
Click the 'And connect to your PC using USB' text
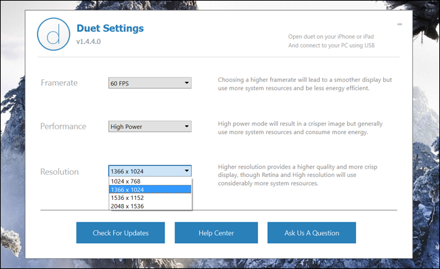(331, 45)
